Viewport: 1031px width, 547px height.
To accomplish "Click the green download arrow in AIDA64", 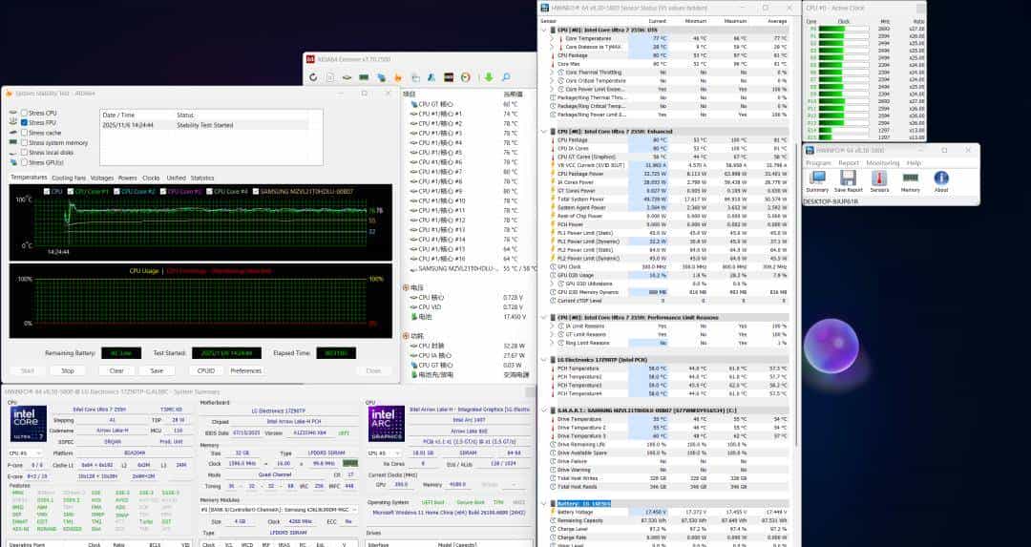I will click(490, 77).
